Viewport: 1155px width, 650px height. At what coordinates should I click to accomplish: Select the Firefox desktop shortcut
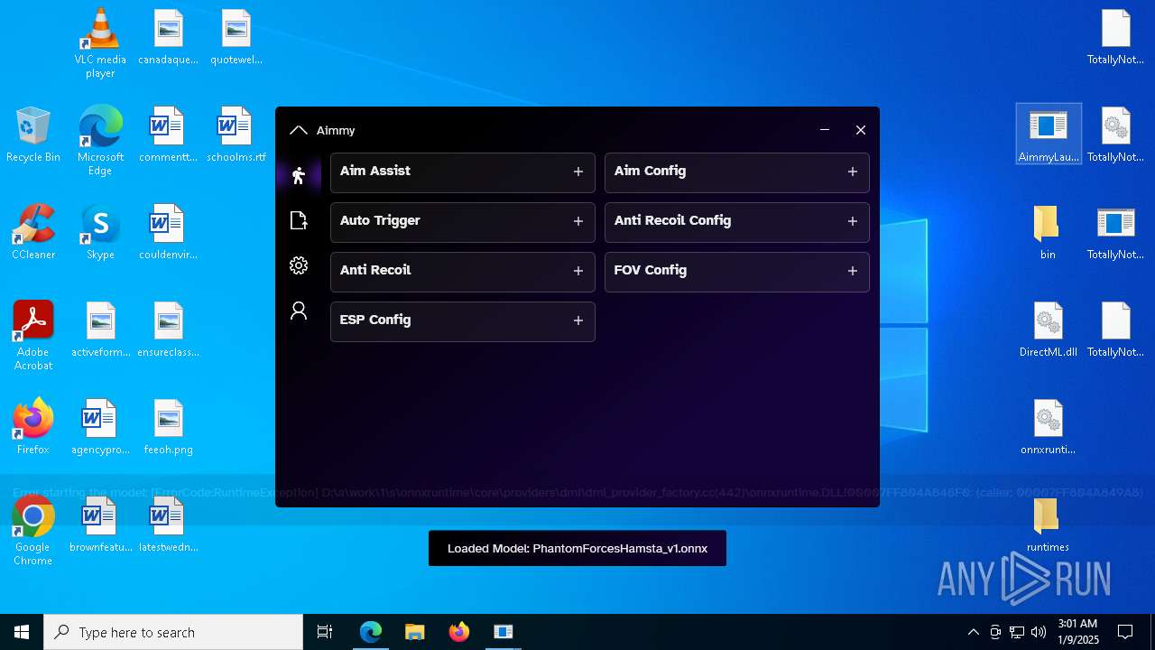[x=33, y=427]
